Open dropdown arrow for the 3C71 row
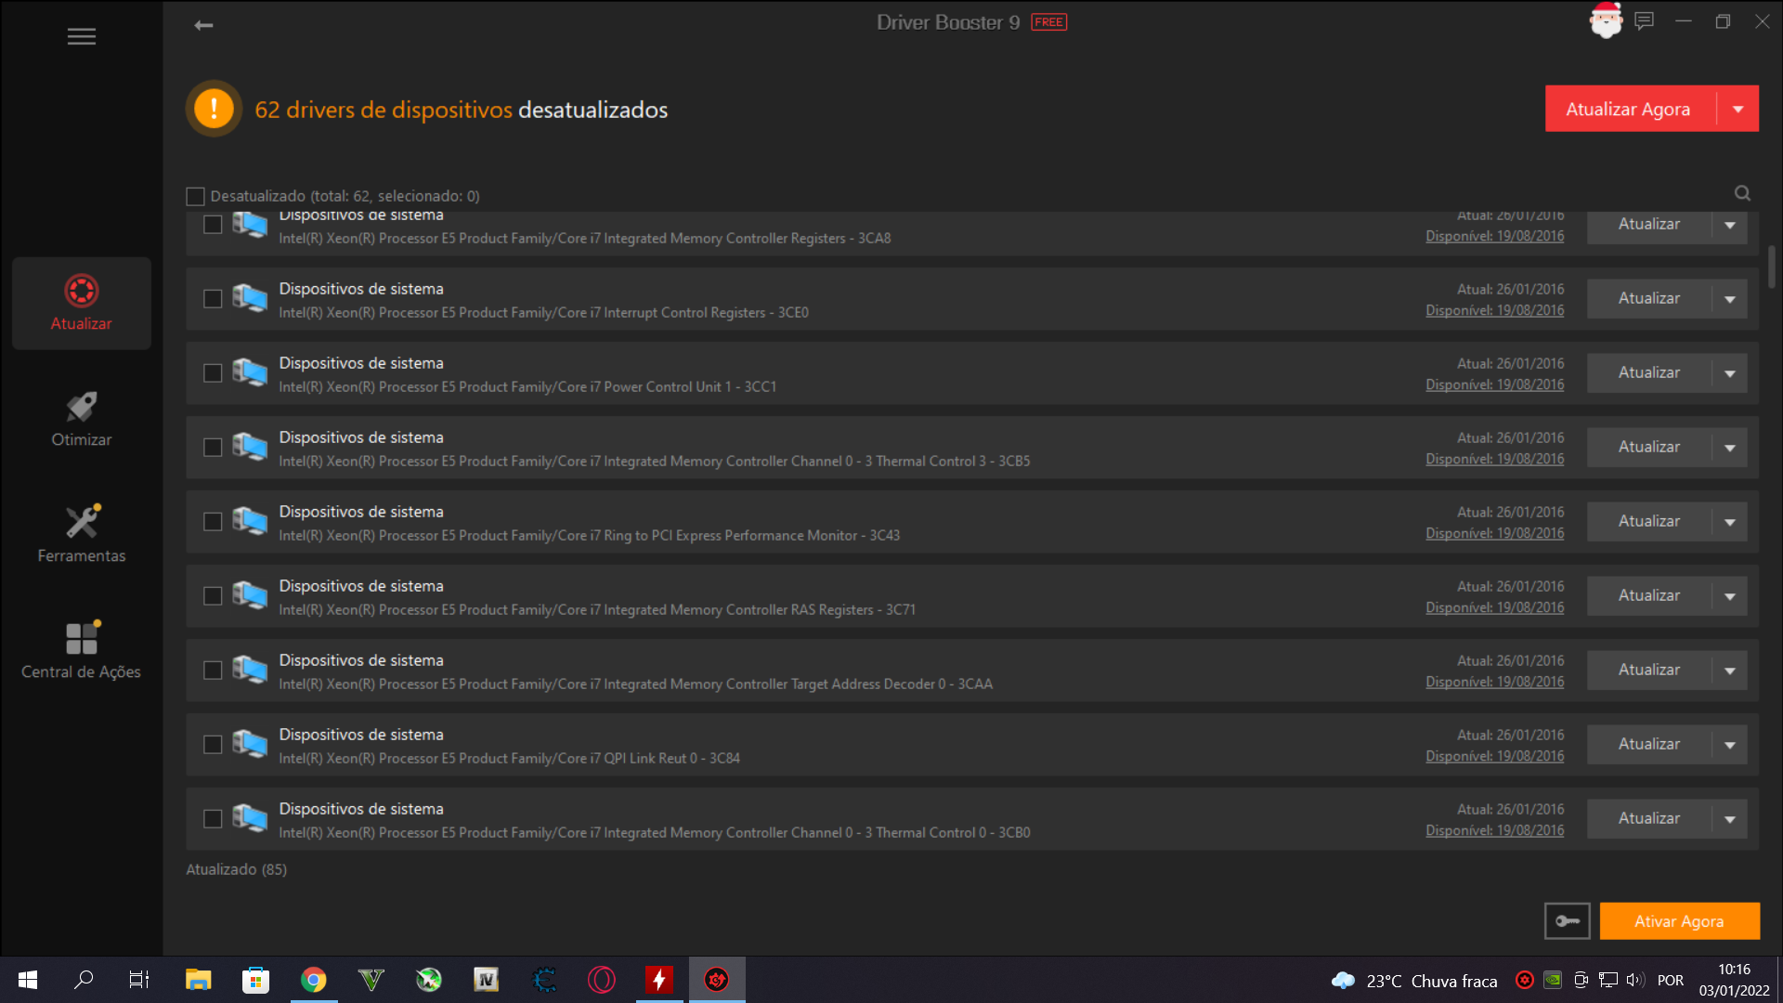Screen dimensions: 1783x1003 [1730, 596]
